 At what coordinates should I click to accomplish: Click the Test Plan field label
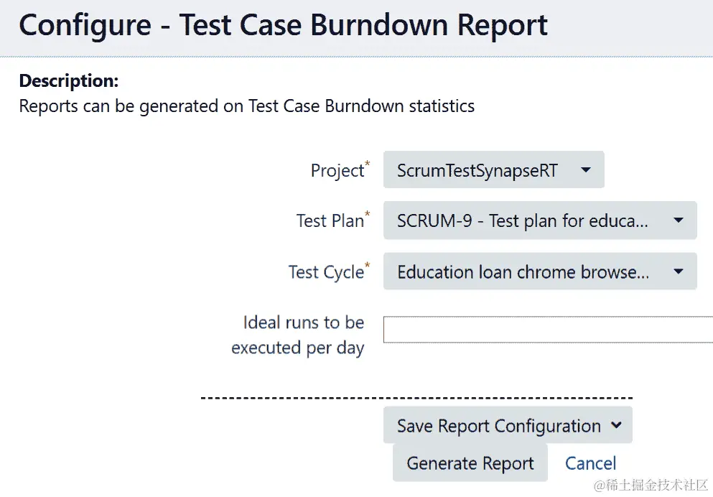coord(330,220)
